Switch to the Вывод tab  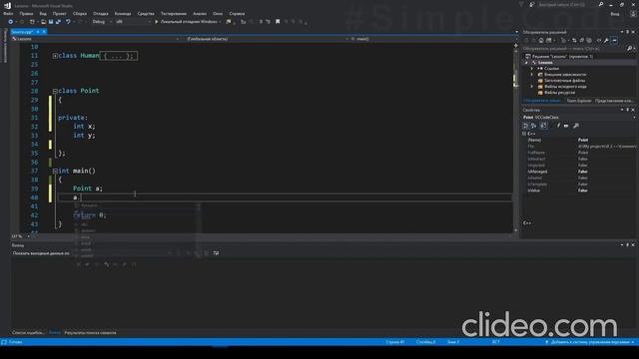pyautogui.click(x=54, y=333)
